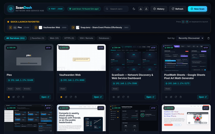
Task: Delete the Plex card with trash icon
Action: tap(23, 97)
